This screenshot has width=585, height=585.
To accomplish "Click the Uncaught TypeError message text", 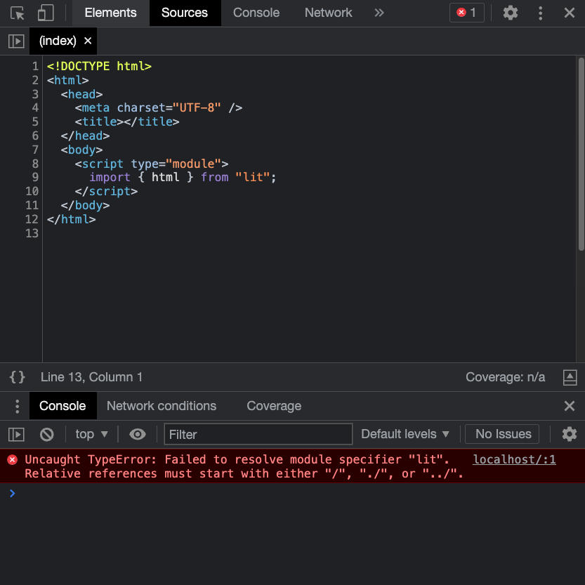I will 244,466.
